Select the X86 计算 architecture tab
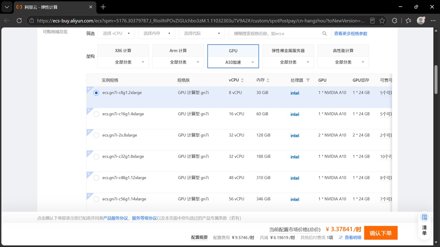Image resolution: width=440 pixels, height=247 pixels. click(x=123, y=50)
